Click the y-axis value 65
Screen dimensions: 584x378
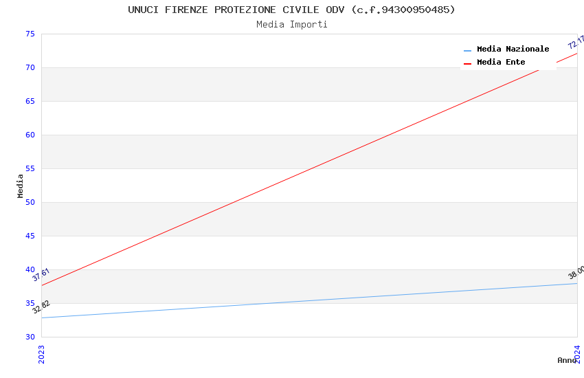(x=30, y=101)
